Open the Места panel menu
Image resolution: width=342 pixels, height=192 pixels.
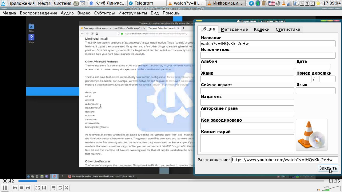pos(44,3)
